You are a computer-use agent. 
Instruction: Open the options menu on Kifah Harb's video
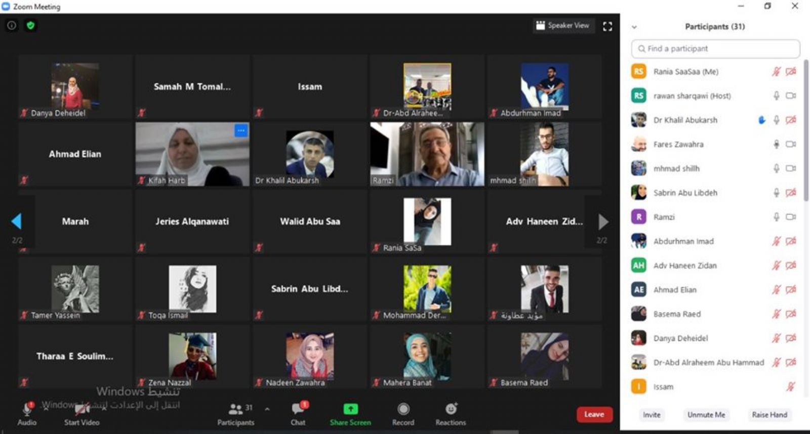click(241, 131)
